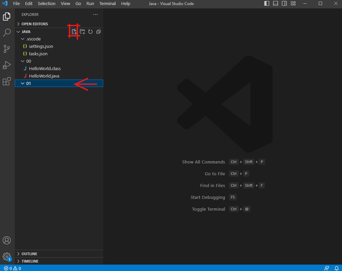Toggle the bottom panel layout button
The image size is (342, 271).
tap(276, 4)
